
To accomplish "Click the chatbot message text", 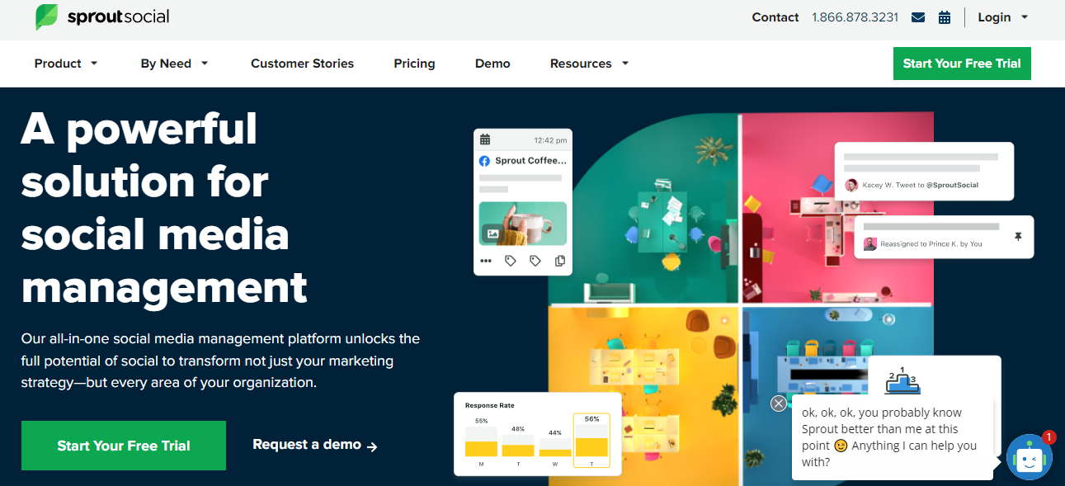I will [x=889, y=437].
